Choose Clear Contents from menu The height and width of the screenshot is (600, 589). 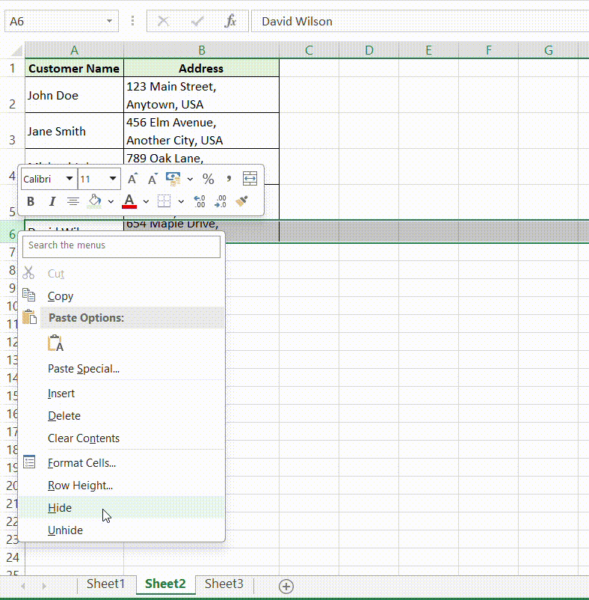point(122,438)
